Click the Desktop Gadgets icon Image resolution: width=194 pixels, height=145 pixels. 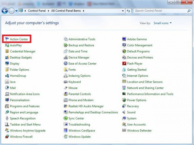coord(7,57)
